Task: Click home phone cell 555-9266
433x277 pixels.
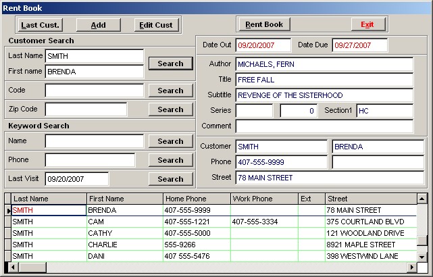Action: point(197,245)
